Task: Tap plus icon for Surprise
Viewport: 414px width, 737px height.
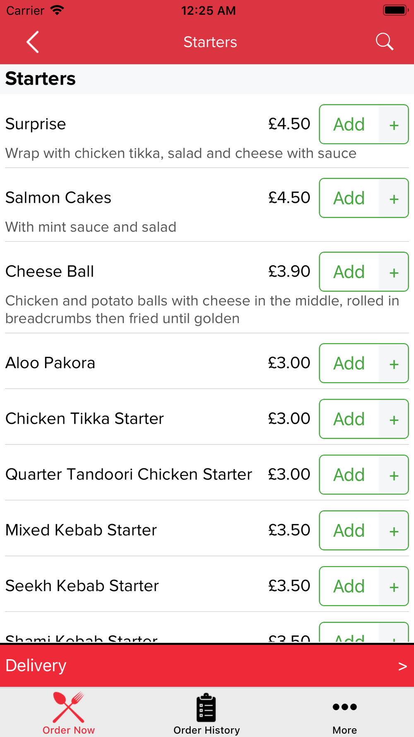Action: point(394,124)
